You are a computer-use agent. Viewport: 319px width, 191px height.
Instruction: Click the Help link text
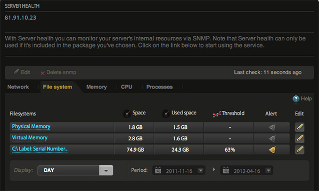tap(306, 99)
